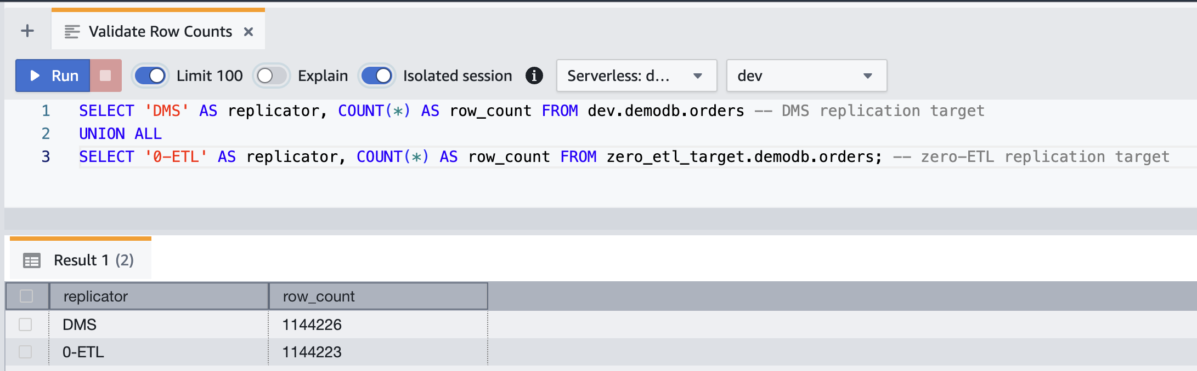Click the row_count column header
Screen dimensions: 1197x371
coord(378,296)
